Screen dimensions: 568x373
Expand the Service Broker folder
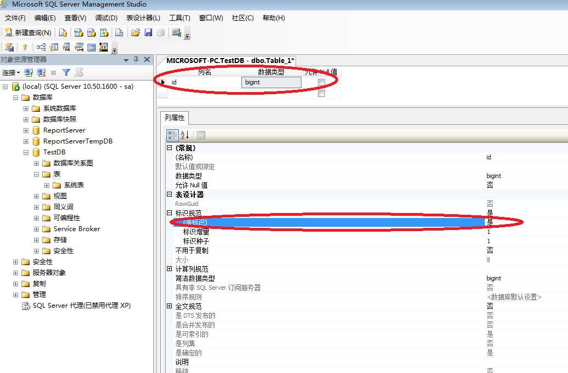(36, 229)
